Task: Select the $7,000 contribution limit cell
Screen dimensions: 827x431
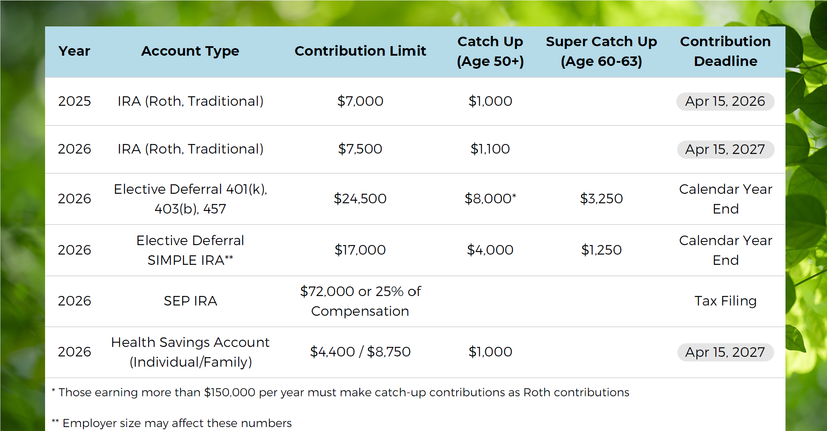Action: coord(360,101)
